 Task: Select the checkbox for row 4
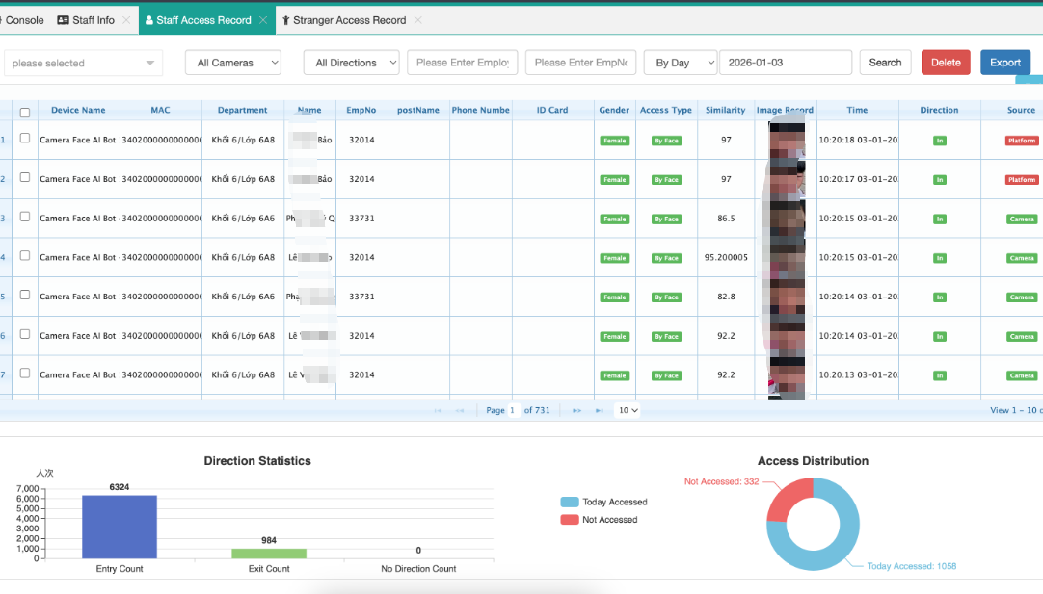click(x=25, y=256)
